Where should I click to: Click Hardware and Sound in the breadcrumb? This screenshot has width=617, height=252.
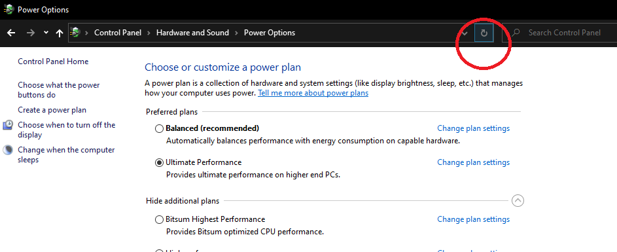[192, 33]
